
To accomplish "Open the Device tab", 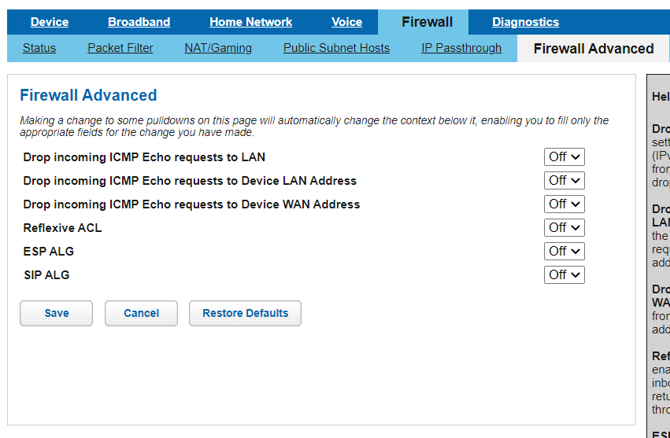I will 49,22.
